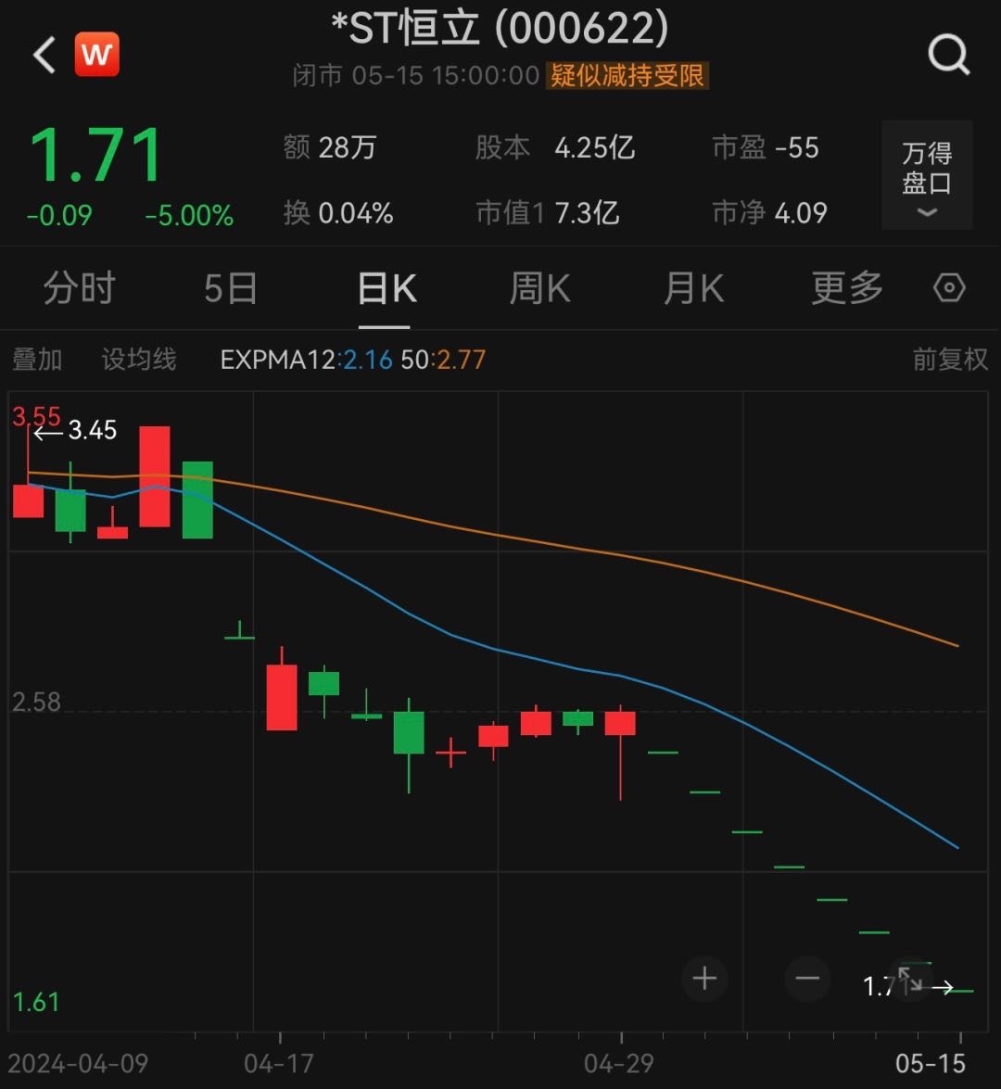
Task: Select the 2024-04-09 start date
Action: [78, 1063]
